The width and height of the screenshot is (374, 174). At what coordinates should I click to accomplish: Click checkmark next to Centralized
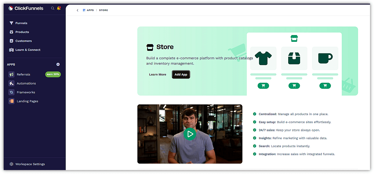click(x=254, y=114)
